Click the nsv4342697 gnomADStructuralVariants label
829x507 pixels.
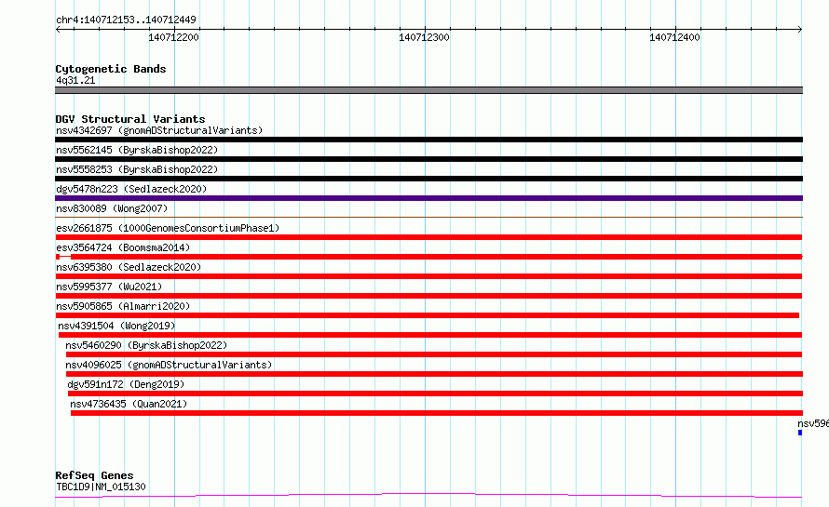(159, 130)
